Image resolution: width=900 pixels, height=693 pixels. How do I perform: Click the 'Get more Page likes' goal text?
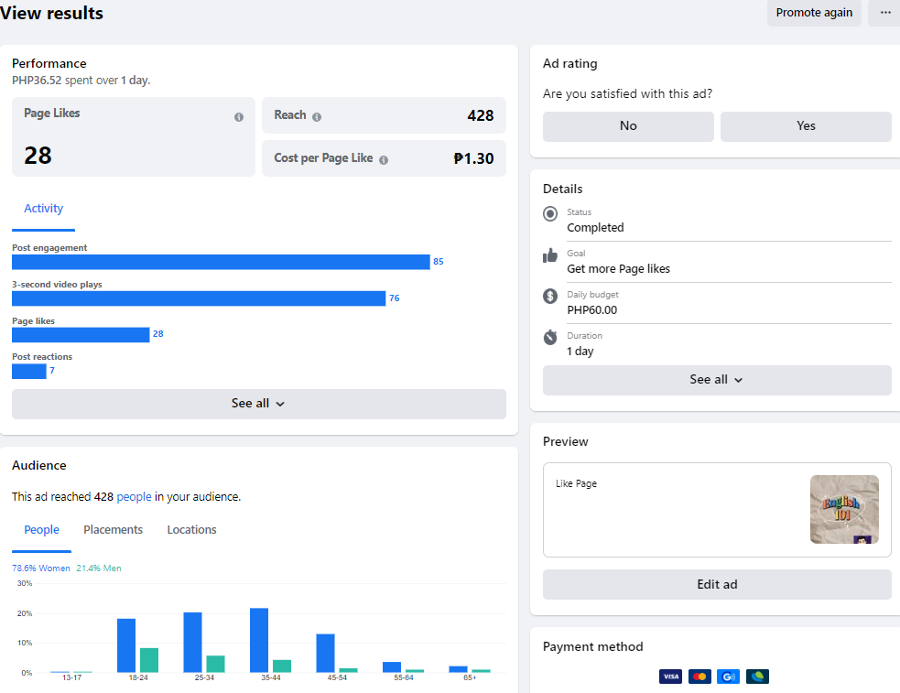pos(618,269)
